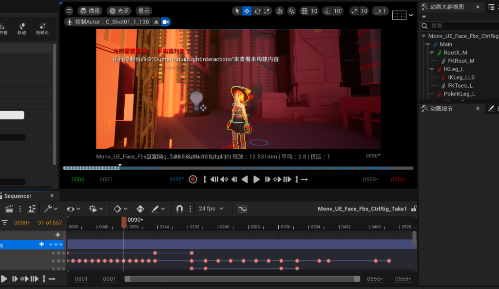Image resolution: width=499 pixels, height=289 pixels.
Task: Toggle the record button in viewport transport
Action: [x=193, y=179]
